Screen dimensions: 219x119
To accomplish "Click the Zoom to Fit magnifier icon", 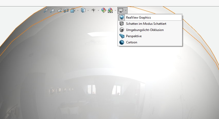I will [46, 10].
